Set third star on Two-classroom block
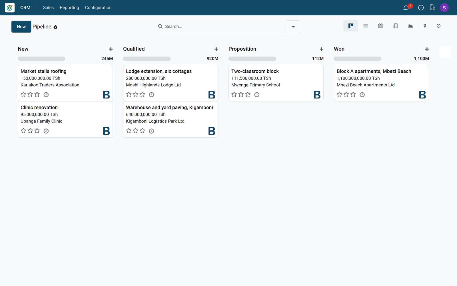The width and height of the screenshot is (457, 286). pos(248,94)
